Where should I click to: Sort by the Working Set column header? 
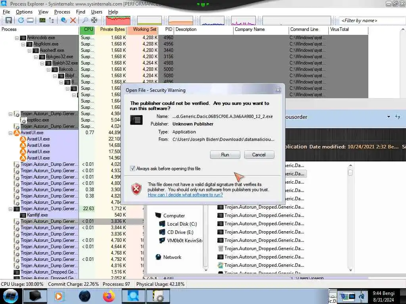[x=142, y=29]
